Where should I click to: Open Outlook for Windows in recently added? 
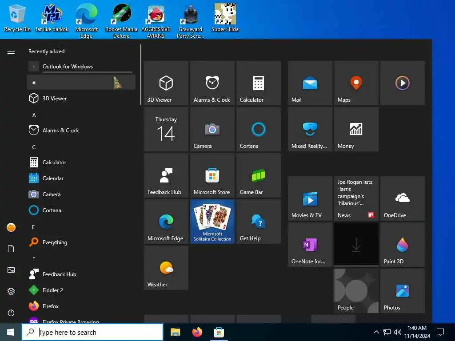coord(81,67)
